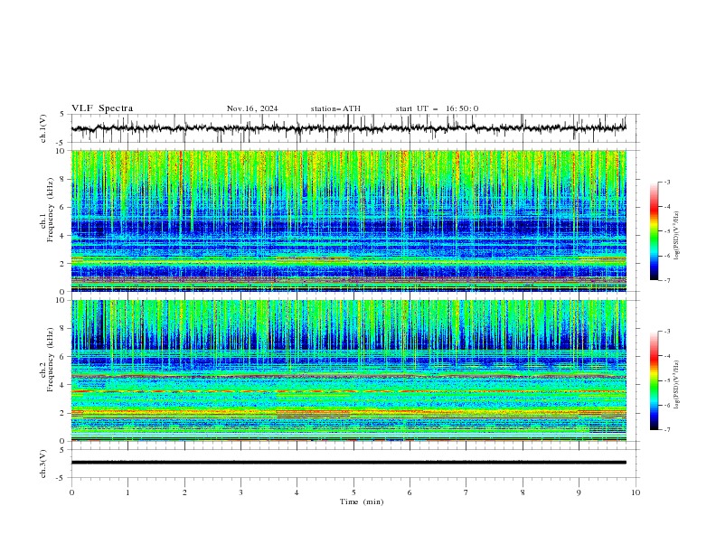Screen dimensions: 716x553
Task: Click the 'station=ATH' label
Action: point(335,108)
